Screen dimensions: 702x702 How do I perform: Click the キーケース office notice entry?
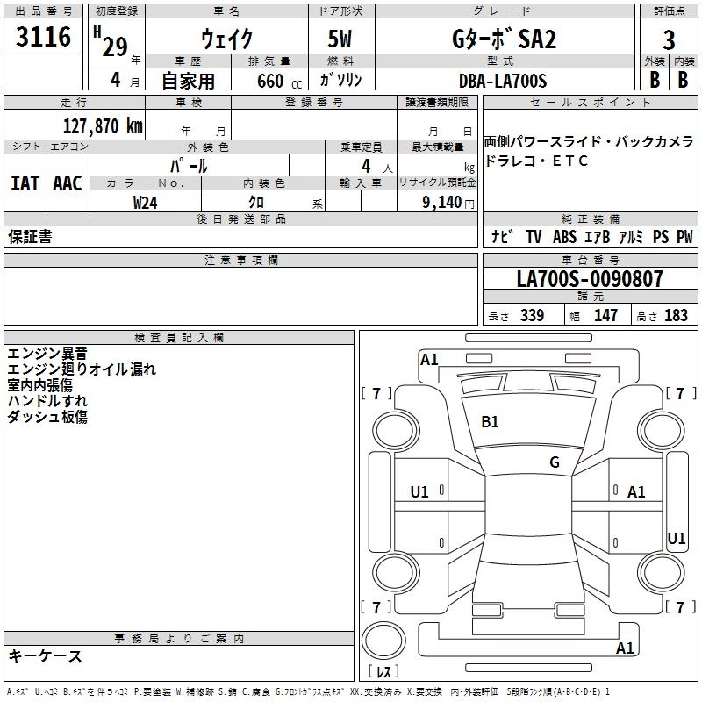46,655
